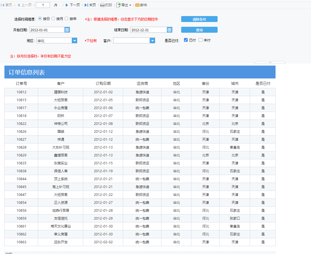Click the 订购日期 column header
311x254 pixels.
coord(103,84)
